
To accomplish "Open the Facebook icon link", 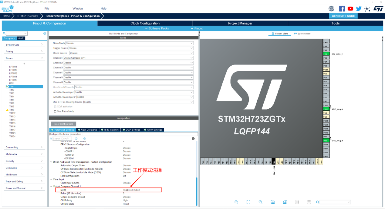I will tap(342, 8).
